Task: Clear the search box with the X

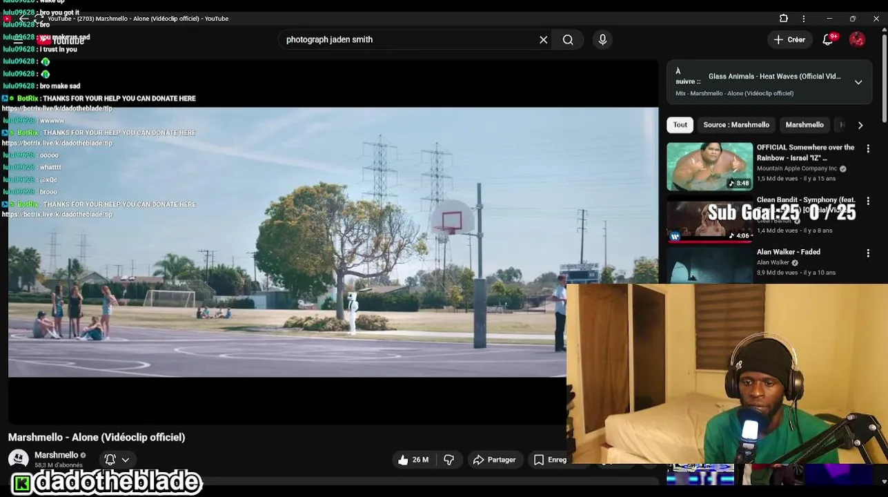Action: tap(544, 40)
